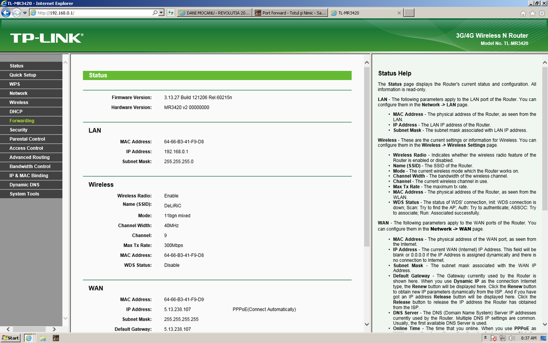
Task: Click the Show Desktop icon beside the clock
Action: (544, 338)
